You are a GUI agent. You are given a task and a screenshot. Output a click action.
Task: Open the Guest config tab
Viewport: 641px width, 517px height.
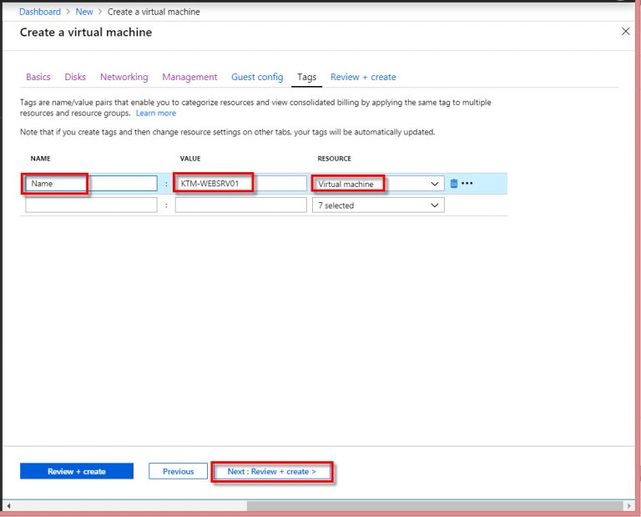(x=257, y=77)
